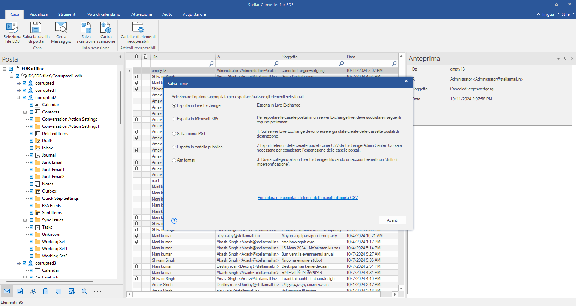Expand Contacts folder under corrupted2
The image size is (576, 306).
click(x=25, y=112)
